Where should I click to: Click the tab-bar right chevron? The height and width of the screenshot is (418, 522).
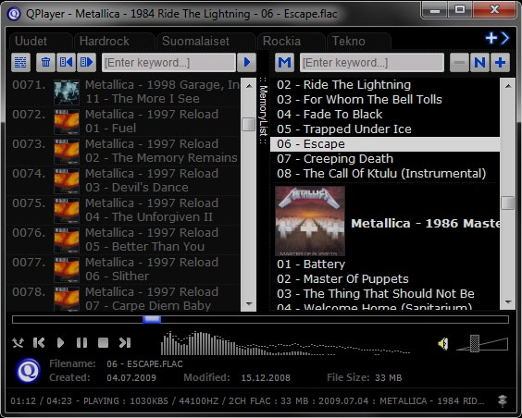pos(505,38)
